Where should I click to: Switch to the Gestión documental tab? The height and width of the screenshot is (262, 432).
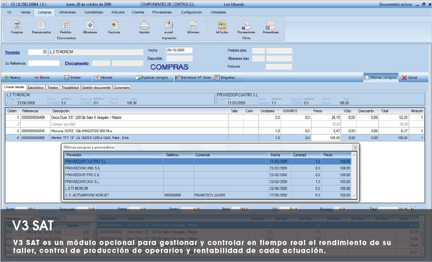click(96, 88)
